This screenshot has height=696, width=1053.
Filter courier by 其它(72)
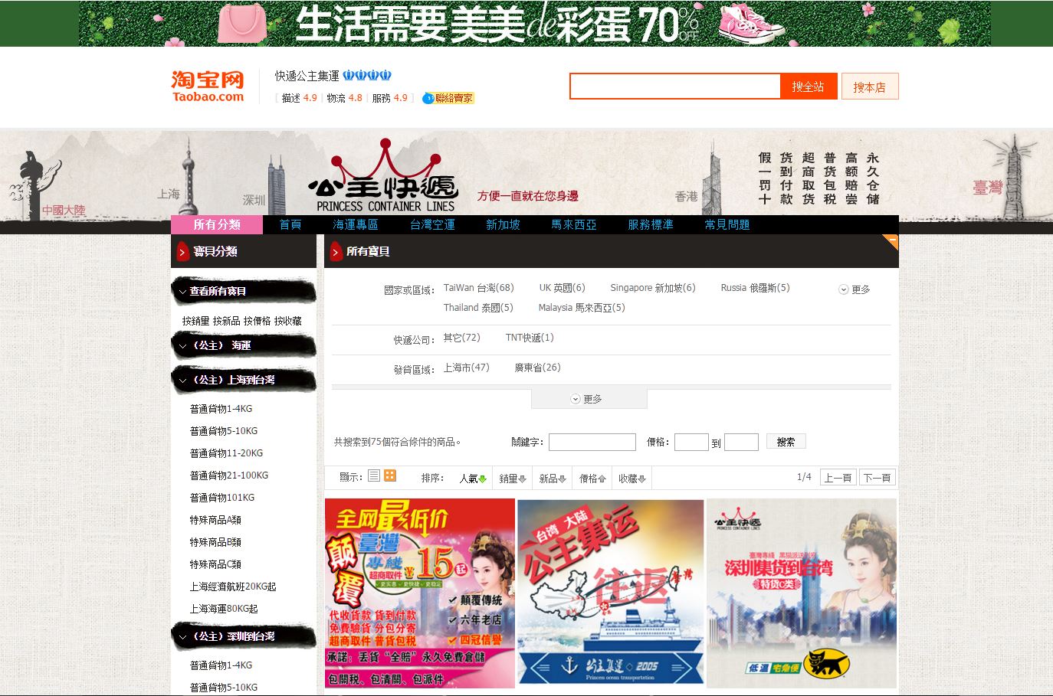[461, 338]
